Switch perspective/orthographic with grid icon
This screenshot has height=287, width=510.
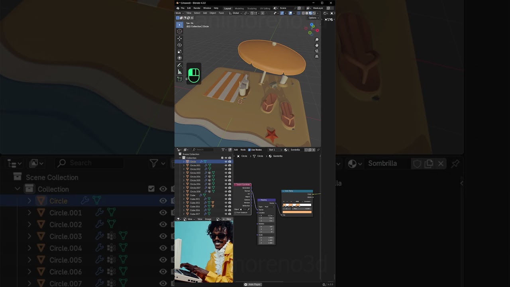pos(317,57)
